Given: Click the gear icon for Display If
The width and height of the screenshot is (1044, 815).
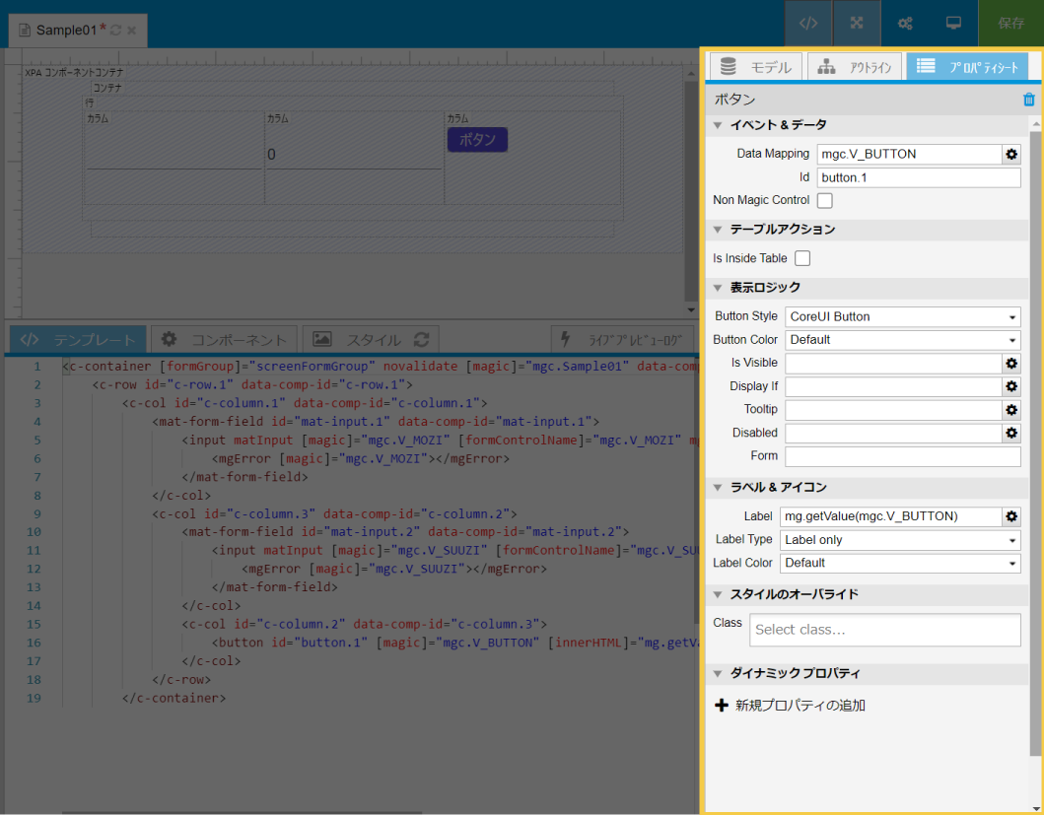Looking at the screenshot, I should point(1011,386).
